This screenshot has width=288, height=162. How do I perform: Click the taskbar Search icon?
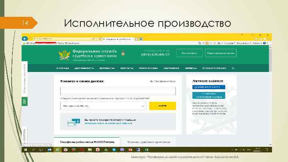tap(34, 150)
